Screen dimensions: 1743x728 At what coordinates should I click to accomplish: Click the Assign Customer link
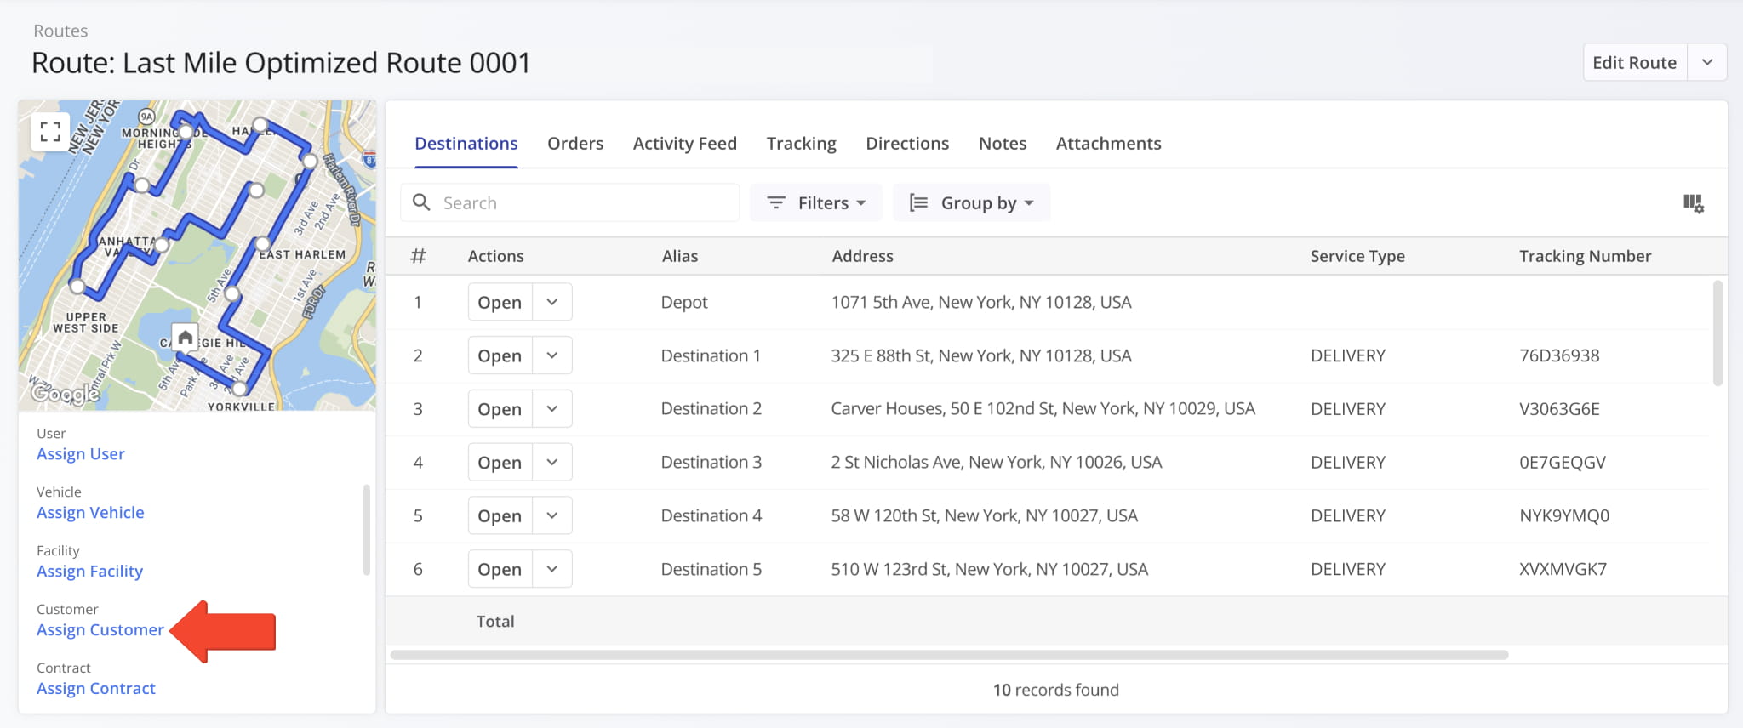100,630
